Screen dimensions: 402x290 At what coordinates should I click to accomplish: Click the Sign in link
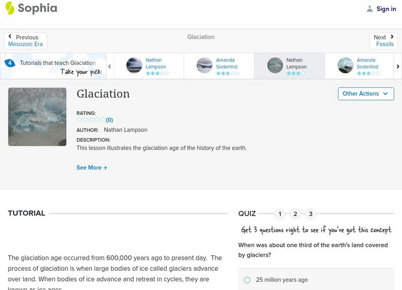385,9
